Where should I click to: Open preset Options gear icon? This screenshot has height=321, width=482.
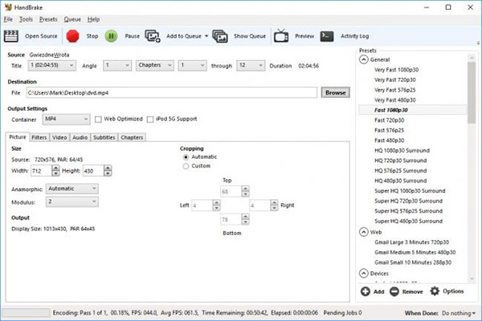point(435,291)
